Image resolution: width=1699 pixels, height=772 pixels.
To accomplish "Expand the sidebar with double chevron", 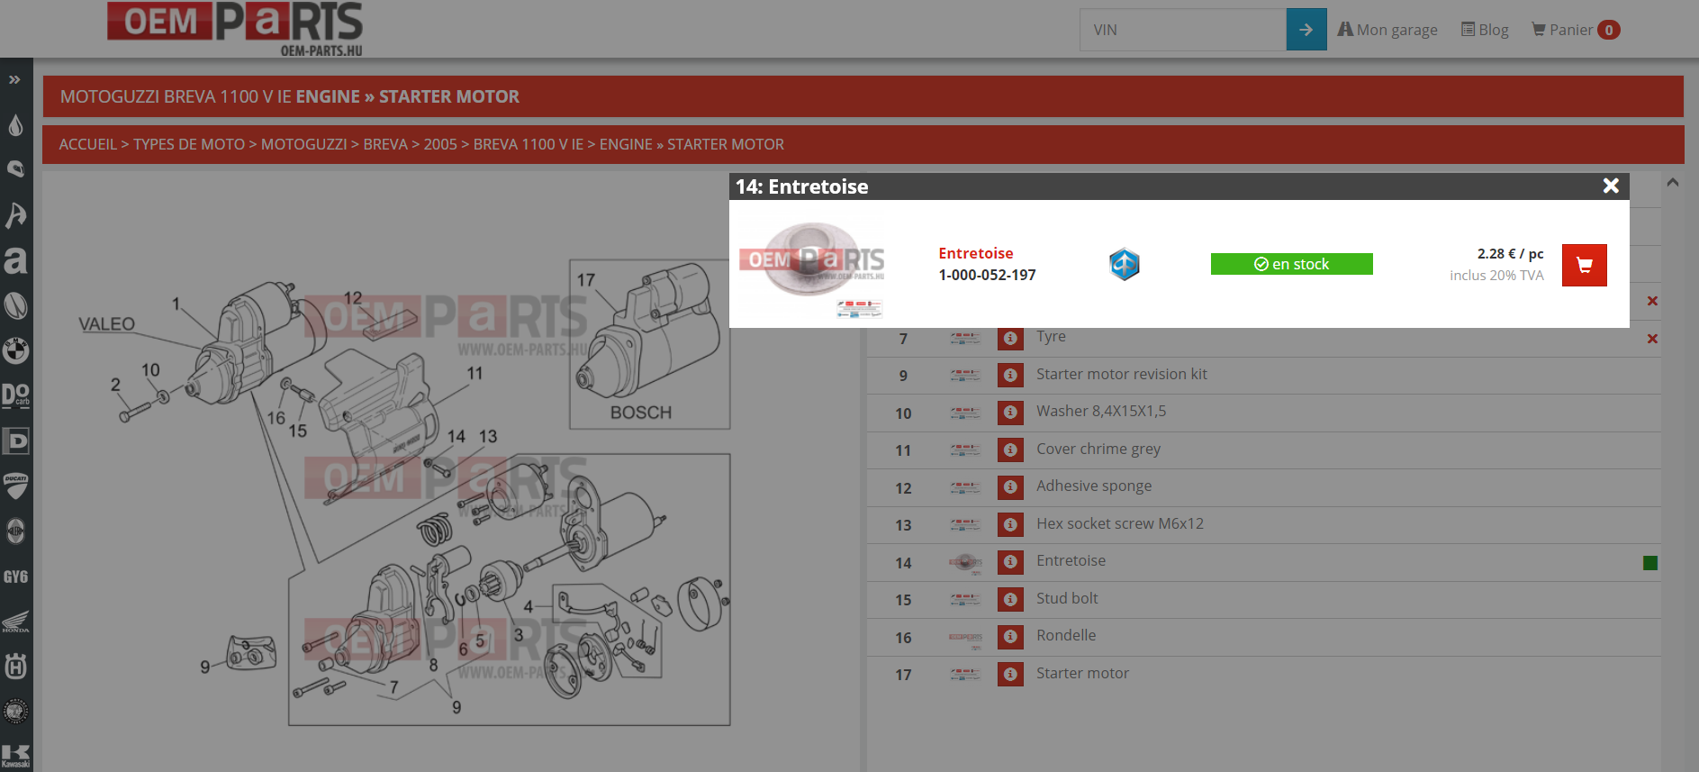I will click(14, 80).
